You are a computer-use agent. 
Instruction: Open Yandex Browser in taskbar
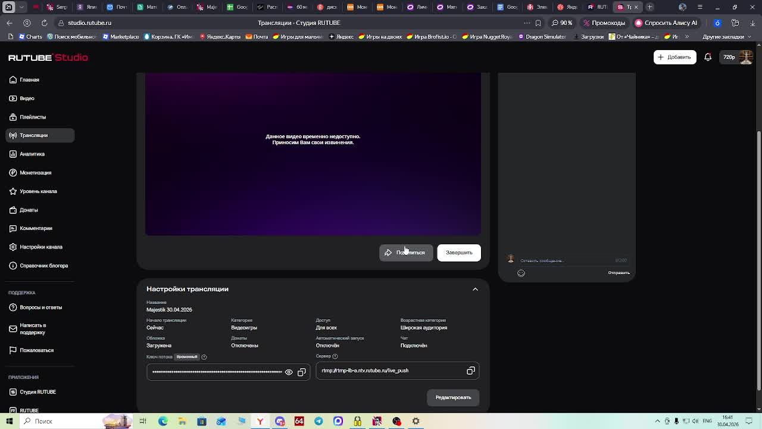pos(260,421)
